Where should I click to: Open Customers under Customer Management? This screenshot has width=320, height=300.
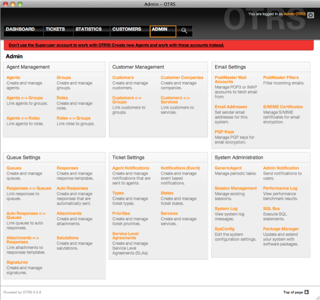123,77
